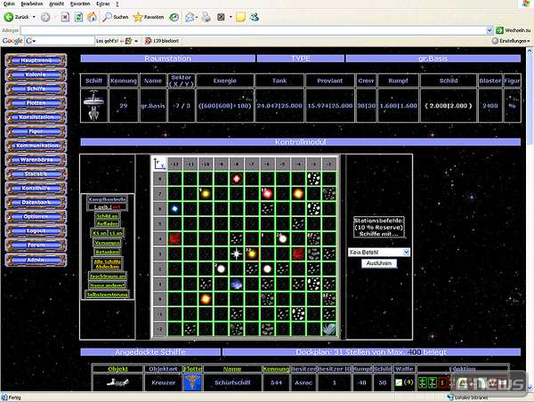Image resolution: width=534 pixels, height=402 pixels.
Task: Toggle Schild an in the control panel
Action: [x=108, y=216]
